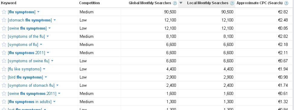Screen dimensions: 294x110
Task: Click the 2,400 Local Monthly Searches value
Action: (228, 85)
